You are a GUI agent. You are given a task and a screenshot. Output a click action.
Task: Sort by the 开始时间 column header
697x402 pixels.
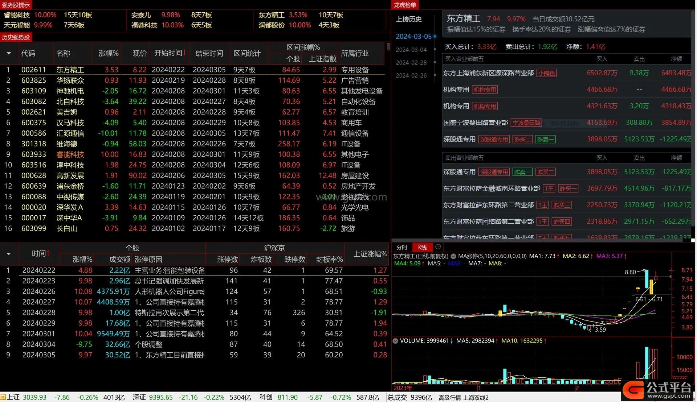(x=168, y=53)
